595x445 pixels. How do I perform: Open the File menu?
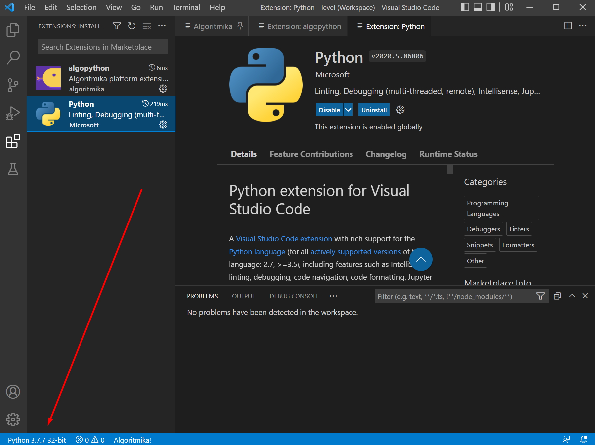[x=29, y=7]
